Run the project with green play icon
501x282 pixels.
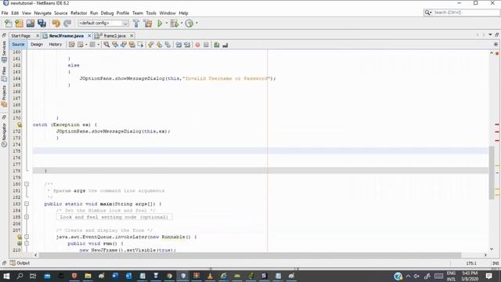160,23
